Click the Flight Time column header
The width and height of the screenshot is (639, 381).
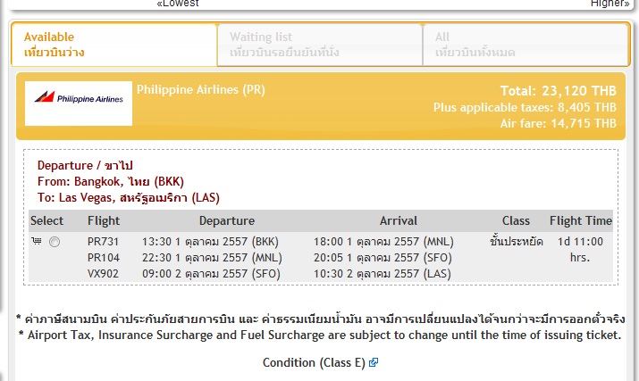coord(581,221)
